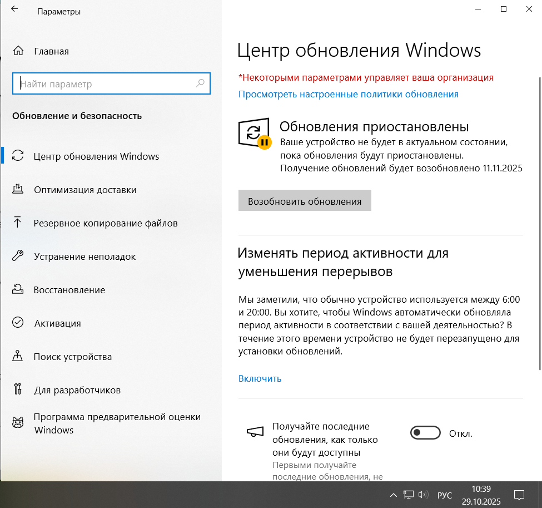Go to Главная settings home
Image resolution: width=542 pixels, height=508 pixels.
[x=111, y=51]
